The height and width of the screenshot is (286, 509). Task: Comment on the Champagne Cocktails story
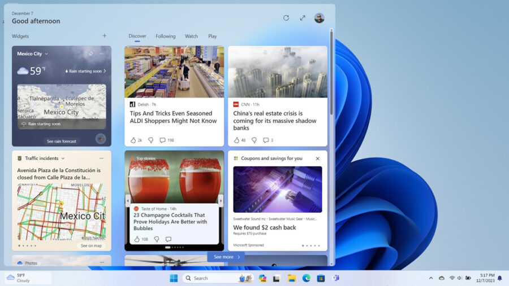tap(168, 239)
